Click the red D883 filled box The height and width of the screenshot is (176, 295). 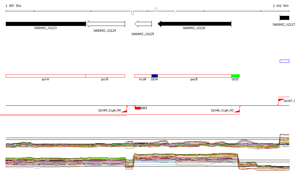coord(137,108)
